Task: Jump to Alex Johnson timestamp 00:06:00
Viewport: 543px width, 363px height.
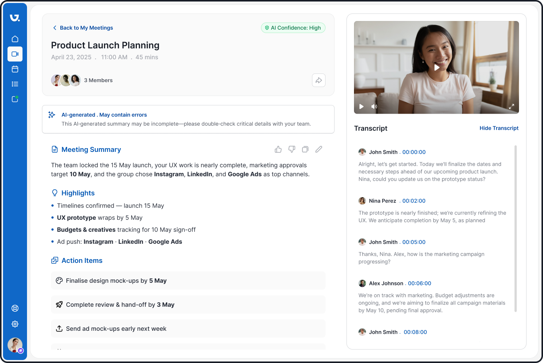Action: tap(419, 283)
